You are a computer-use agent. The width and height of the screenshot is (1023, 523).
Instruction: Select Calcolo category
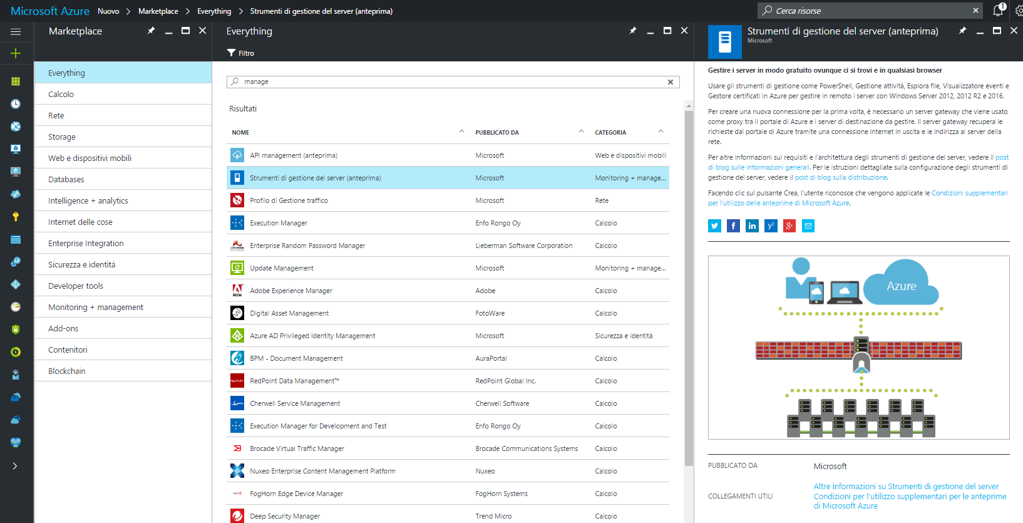click(x=123, y=94)
